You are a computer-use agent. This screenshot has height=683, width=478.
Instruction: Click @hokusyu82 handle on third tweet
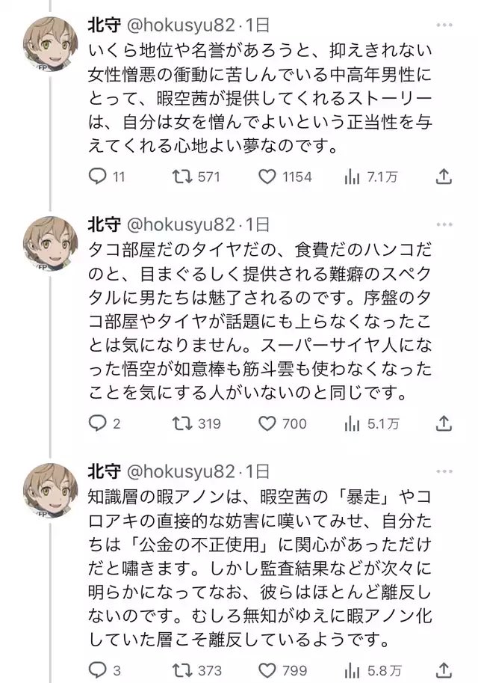click(x=181, y=472)
